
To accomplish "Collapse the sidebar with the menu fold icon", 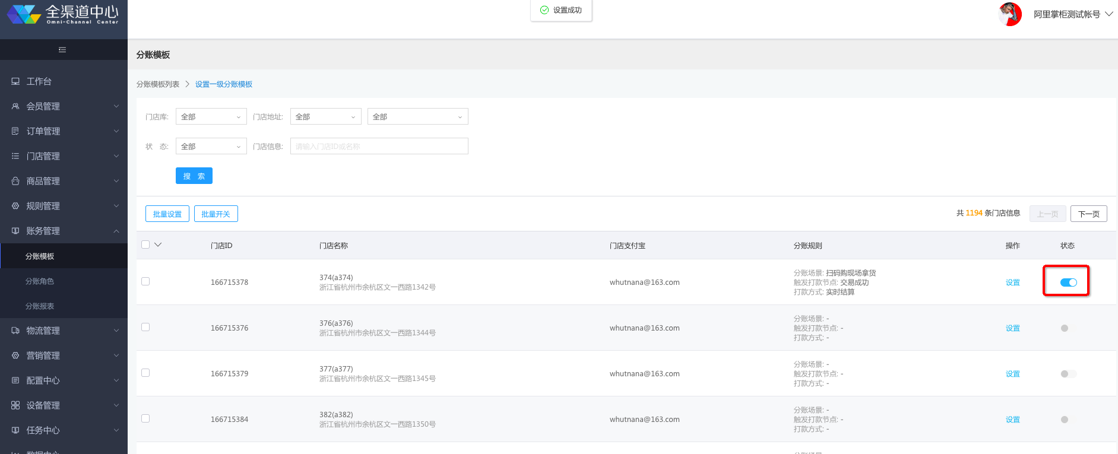I will (62, 50).
